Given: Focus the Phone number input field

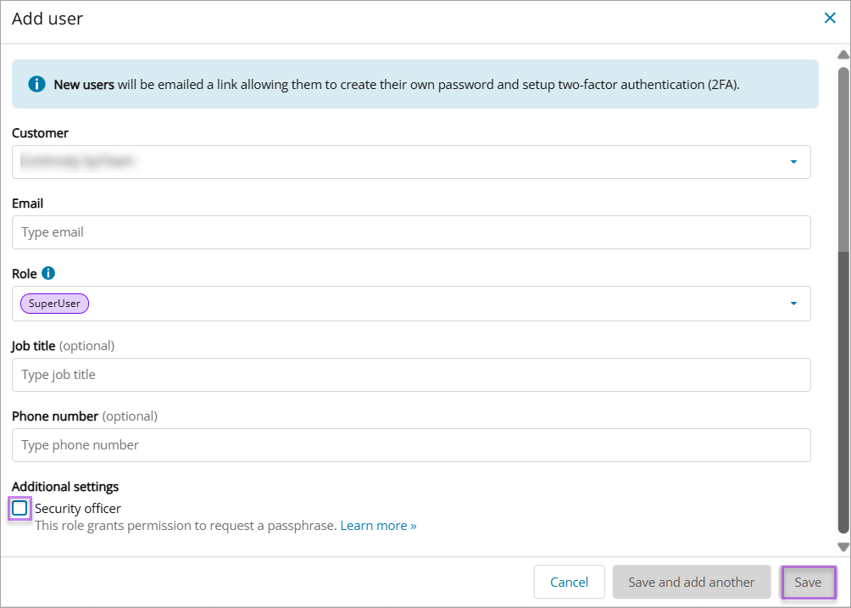Looking at the screenshot, I should 411,445.
